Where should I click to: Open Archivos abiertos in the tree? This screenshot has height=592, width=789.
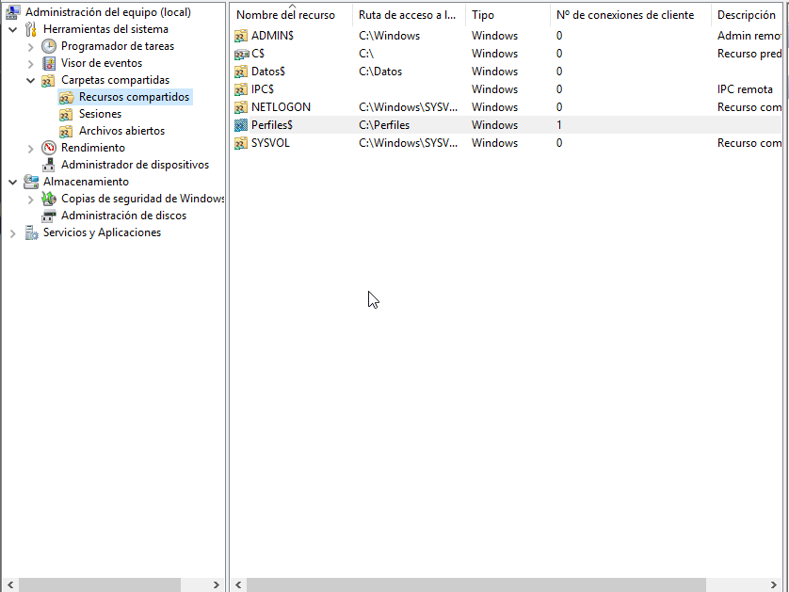pos(121,131)
